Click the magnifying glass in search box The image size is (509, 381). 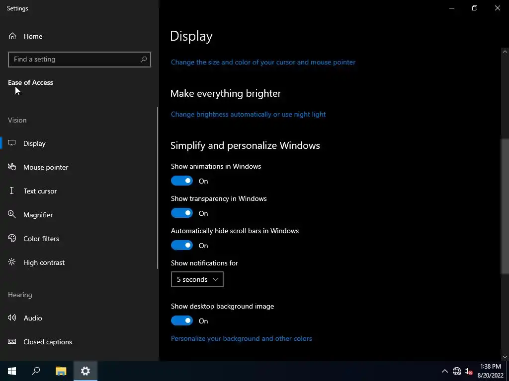(144, 60)
